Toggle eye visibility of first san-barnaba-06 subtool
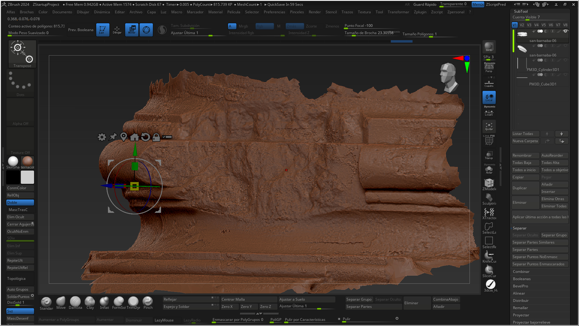This screenshot has height=326, width=579. click(565, 31)
